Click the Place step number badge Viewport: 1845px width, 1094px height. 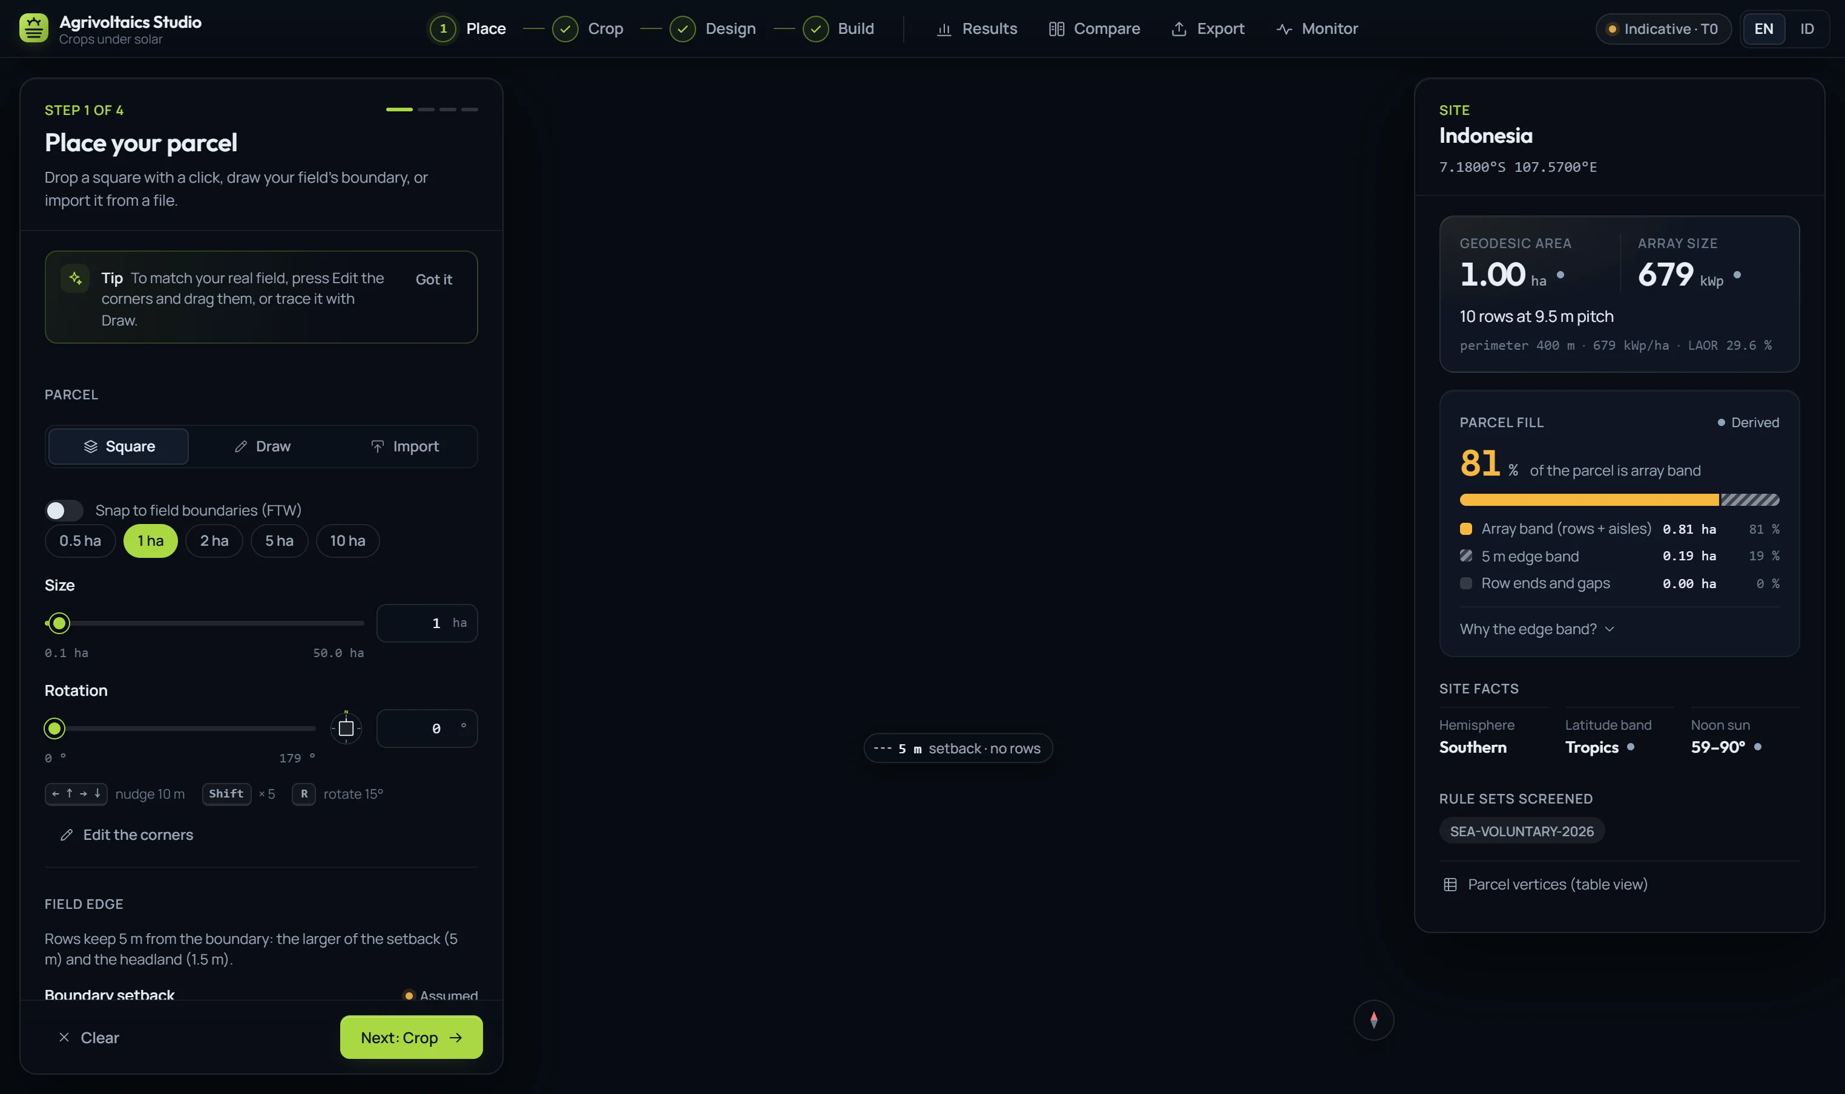(443, 29)
